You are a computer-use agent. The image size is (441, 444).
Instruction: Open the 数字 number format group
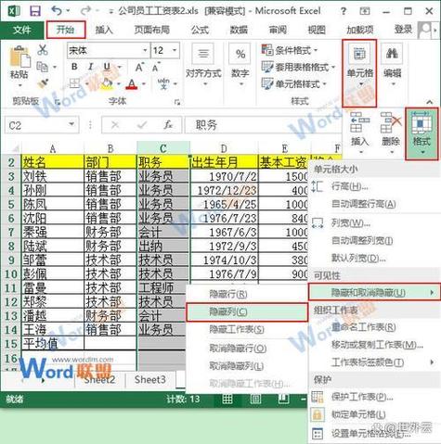pos(240,65)
